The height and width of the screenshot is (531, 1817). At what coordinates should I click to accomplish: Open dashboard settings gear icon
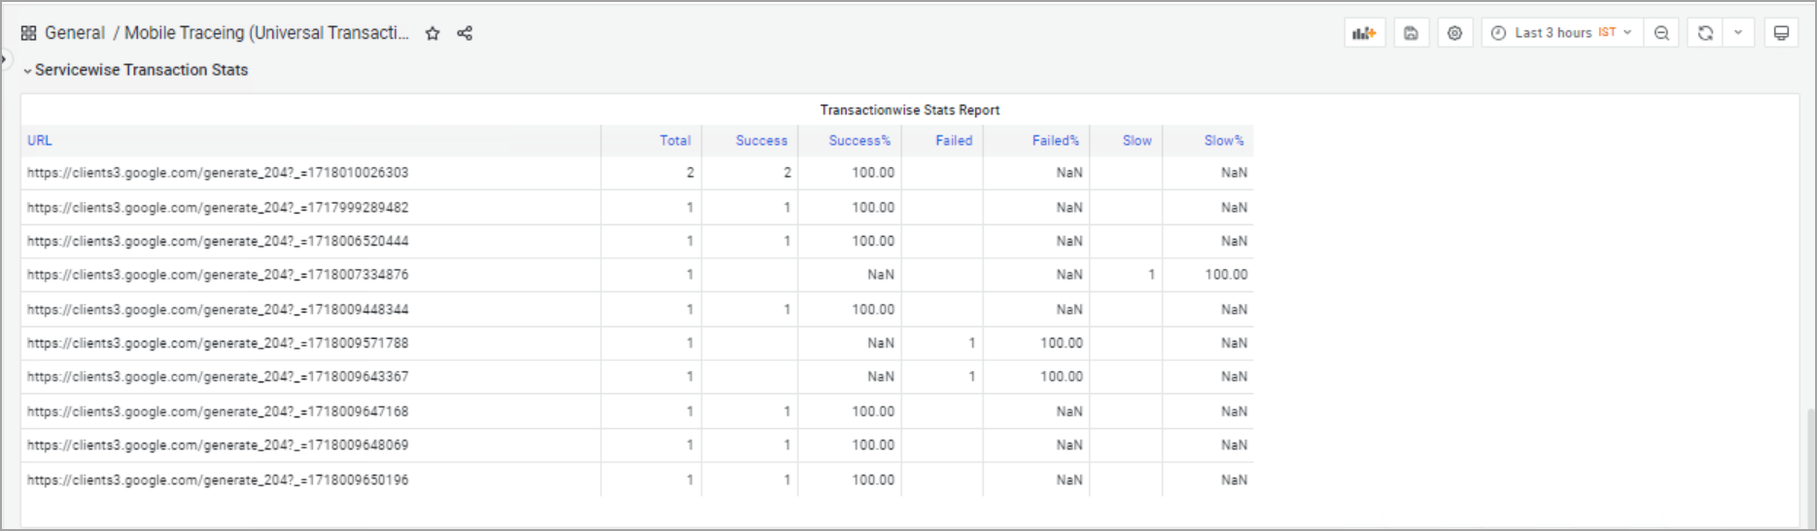pyautogui.click(x=1454, y=33)
